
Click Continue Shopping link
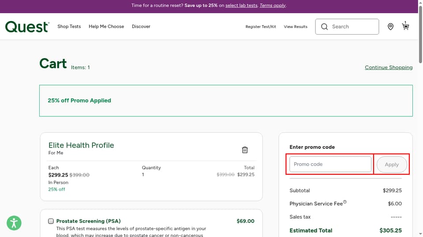(389, 68)
